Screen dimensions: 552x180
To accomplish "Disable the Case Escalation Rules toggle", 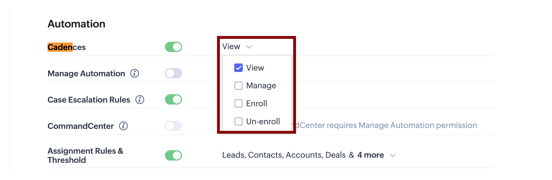I will tap(174, 99).
